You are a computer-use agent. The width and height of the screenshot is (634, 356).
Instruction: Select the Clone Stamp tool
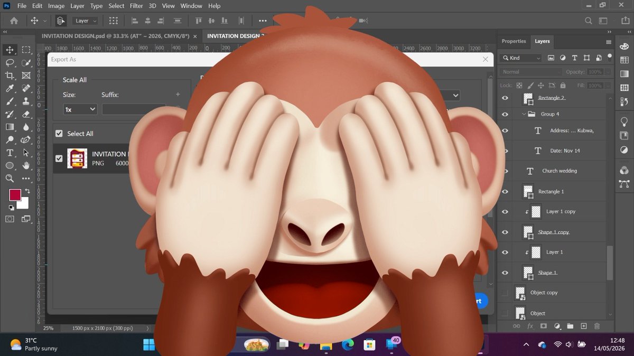pos(26,101)
